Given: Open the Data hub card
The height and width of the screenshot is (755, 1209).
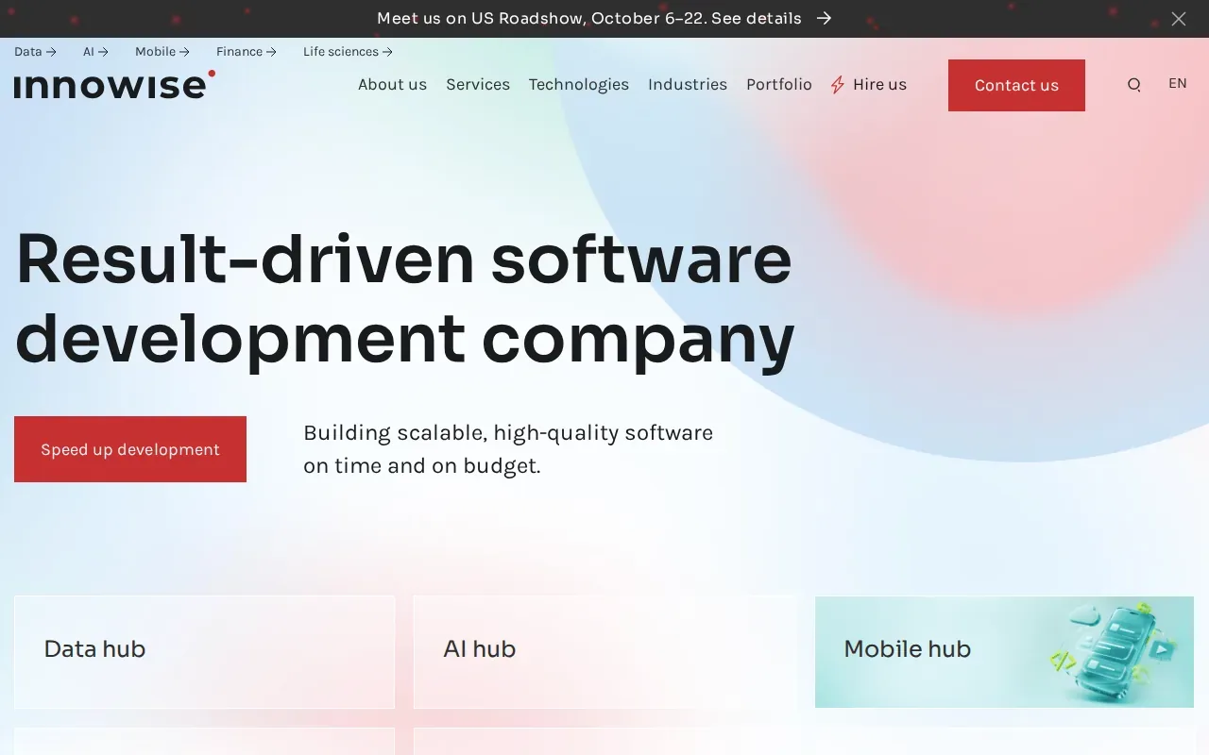Looking at the screenshot, I should click(x=204, y=651).
